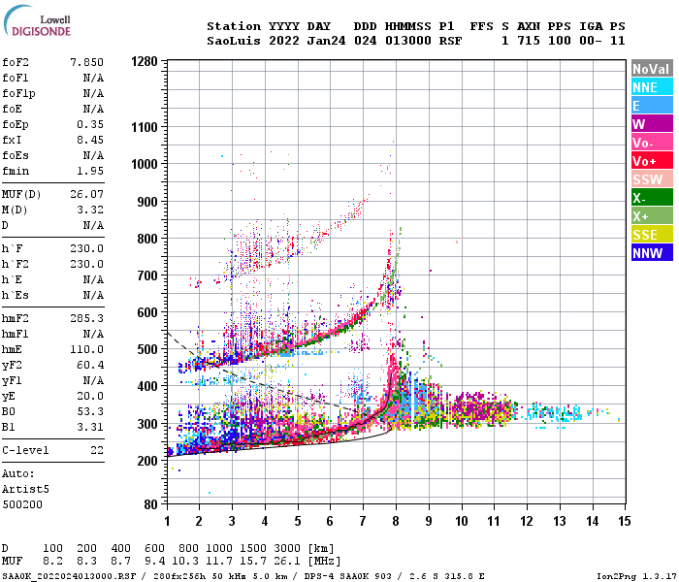This screenshot has width=679, height=582.
Task: Click the C-level value 22
Action: (x=97, y=450)
